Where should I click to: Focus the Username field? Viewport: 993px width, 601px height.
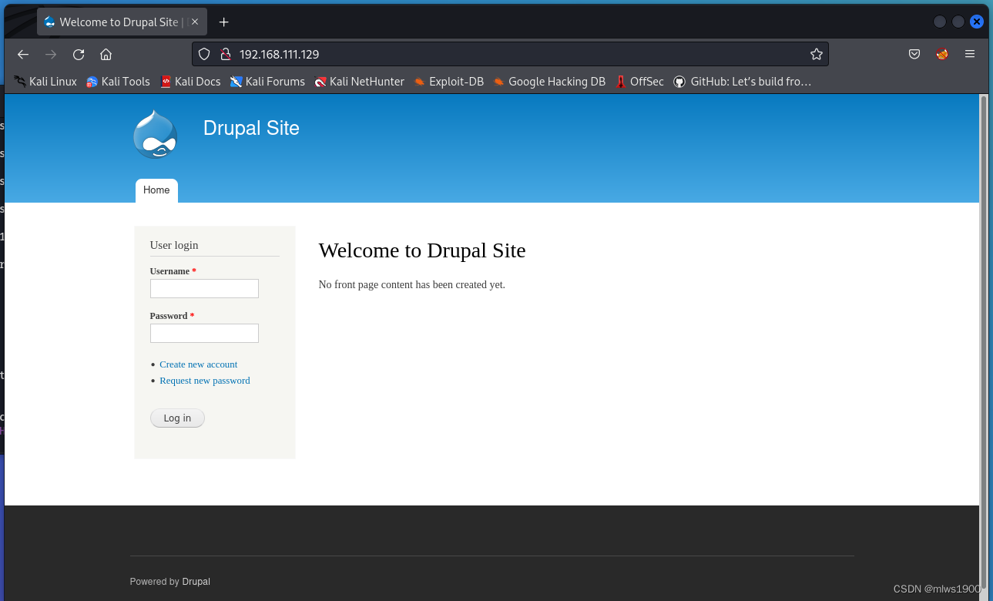(x=204, y=288)
